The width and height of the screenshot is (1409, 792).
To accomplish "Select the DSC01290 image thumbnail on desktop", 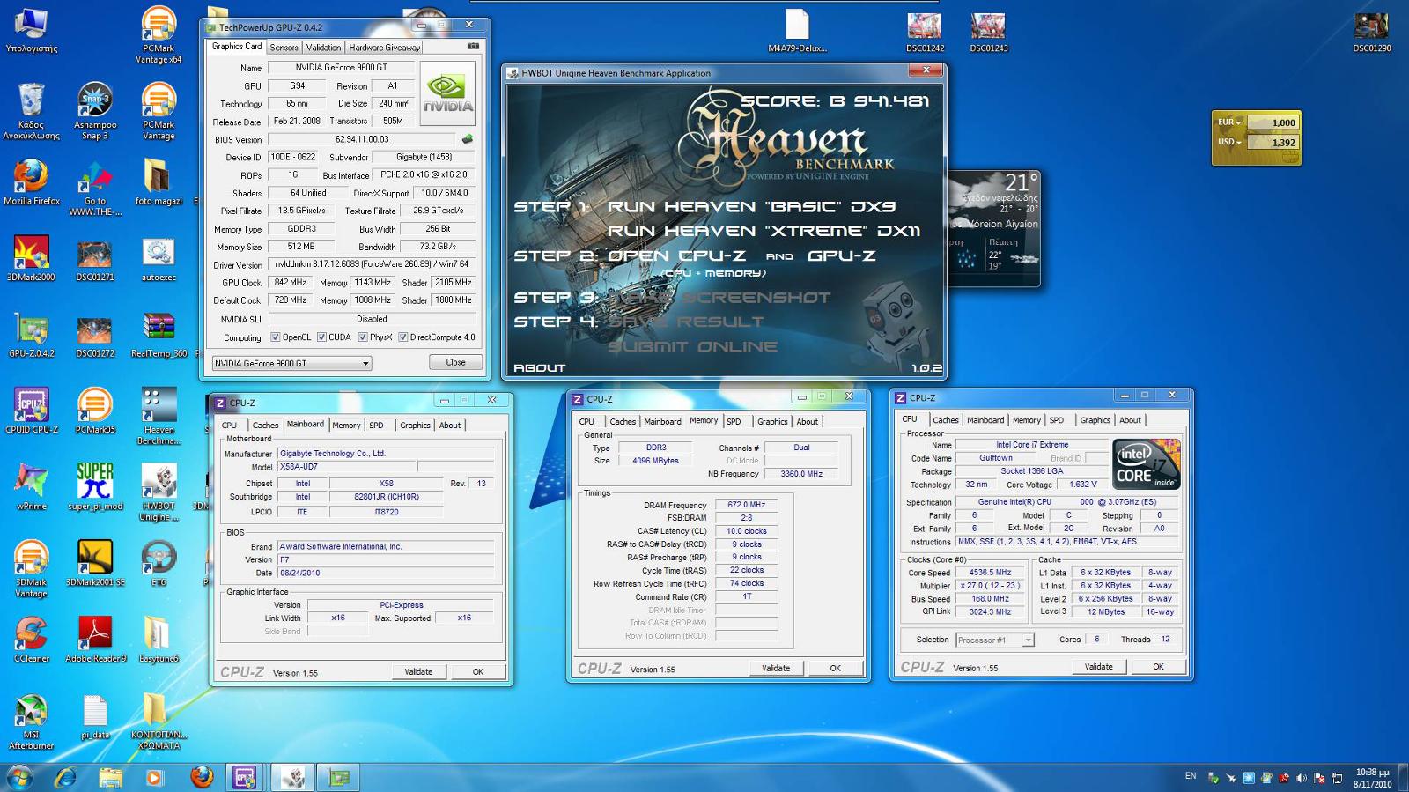I will click(1372, 31).
